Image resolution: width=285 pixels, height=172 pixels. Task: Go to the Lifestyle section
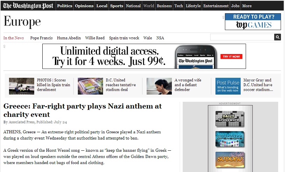coord(193,6)
